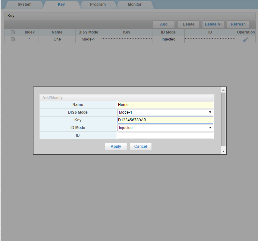258x241 pixels.
Task: Click the dialog scrollbar down arrow
Action: [x=223, y=151]
